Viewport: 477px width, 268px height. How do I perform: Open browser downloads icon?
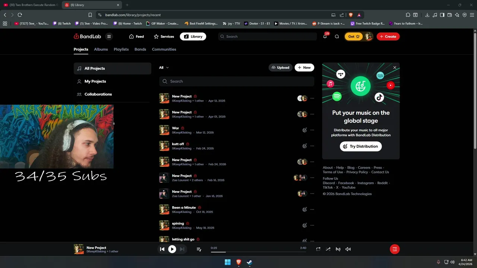427,15
